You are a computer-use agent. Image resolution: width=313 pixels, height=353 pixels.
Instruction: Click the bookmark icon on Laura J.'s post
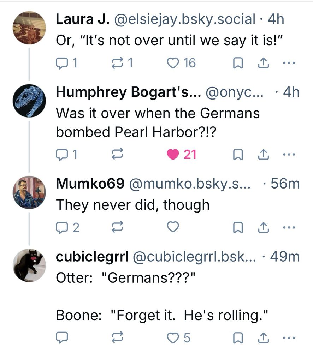[x=238, y=62]
